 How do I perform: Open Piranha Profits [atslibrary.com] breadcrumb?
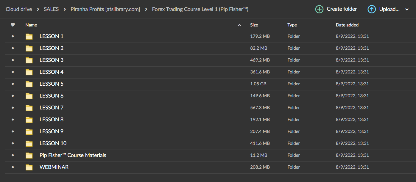[105, 9]
